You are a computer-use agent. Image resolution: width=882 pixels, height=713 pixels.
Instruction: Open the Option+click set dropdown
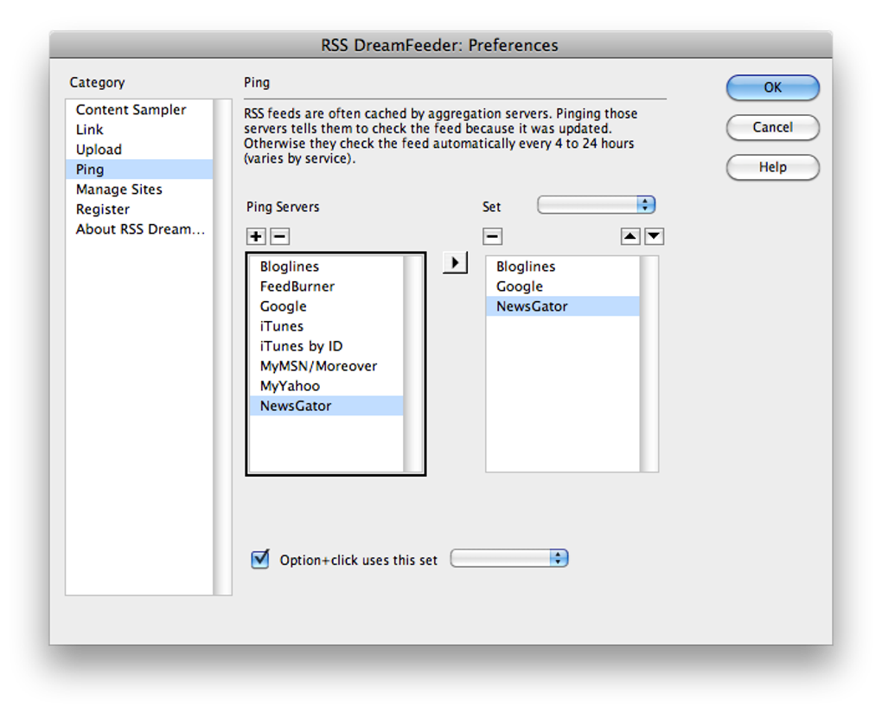point(509,558)
